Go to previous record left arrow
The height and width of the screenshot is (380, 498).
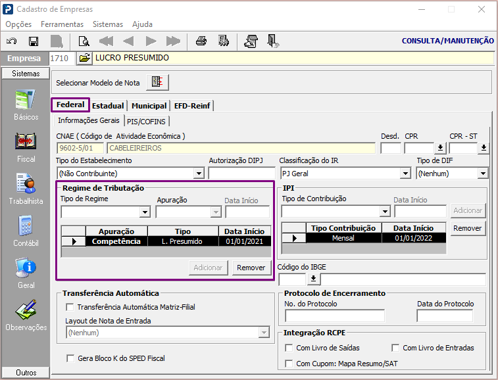tap(128, 41)
